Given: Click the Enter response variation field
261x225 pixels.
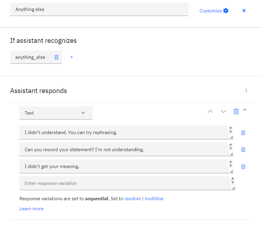Looking at the screenshot, I should point(125,183).
